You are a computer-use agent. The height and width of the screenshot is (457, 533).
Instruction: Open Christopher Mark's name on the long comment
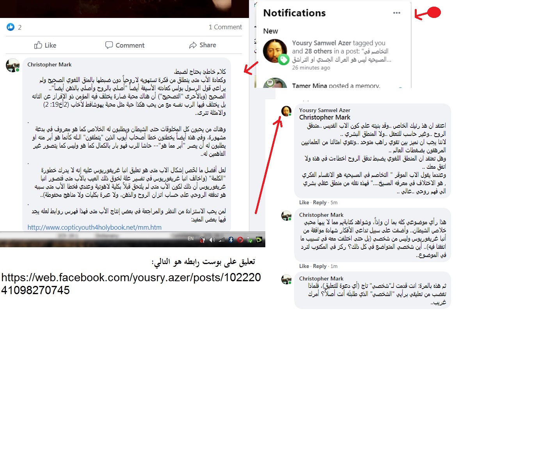(49, 64)
